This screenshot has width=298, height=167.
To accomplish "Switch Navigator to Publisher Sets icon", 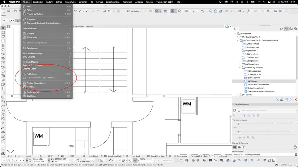I will [296, 29].
